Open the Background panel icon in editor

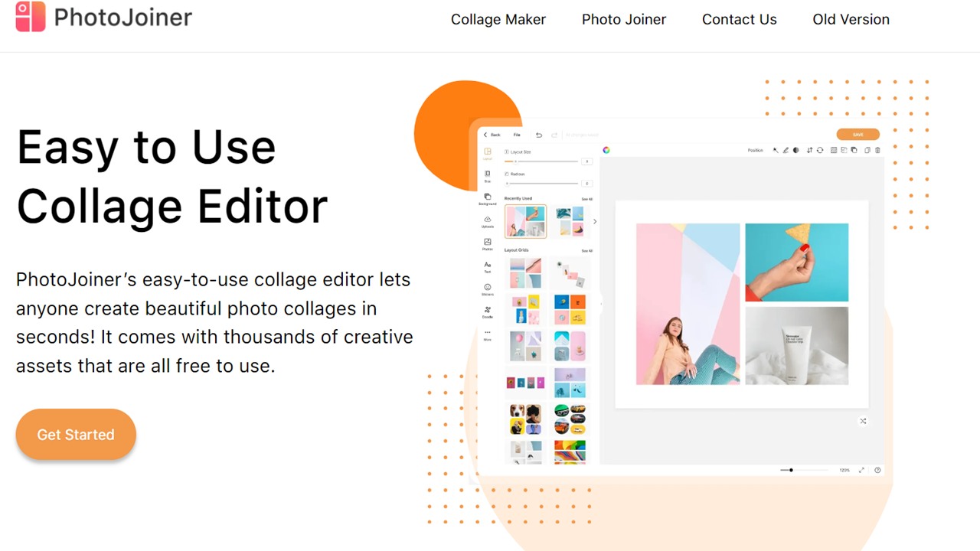click(488, 197)
